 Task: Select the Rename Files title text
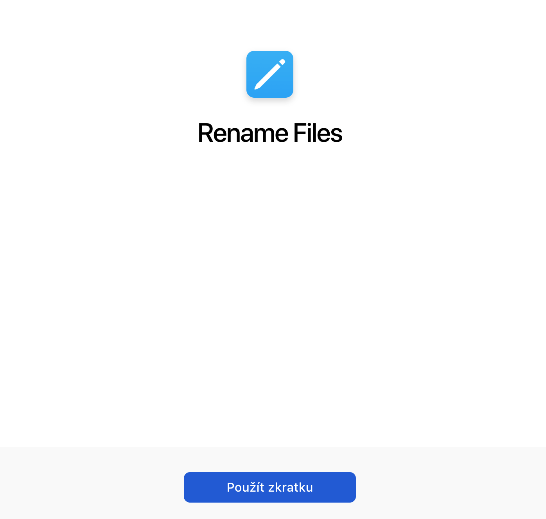pos(270,133)
